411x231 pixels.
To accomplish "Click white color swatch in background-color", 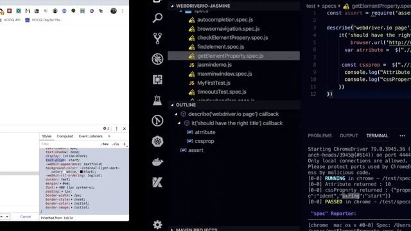I will click(64, 172).
